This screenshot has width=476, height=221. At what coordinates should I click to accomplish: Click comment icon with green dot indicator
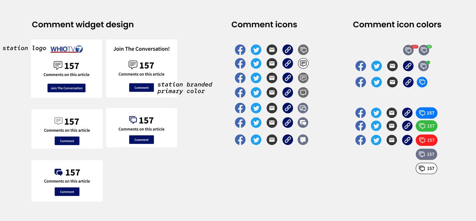click(424, 66)
